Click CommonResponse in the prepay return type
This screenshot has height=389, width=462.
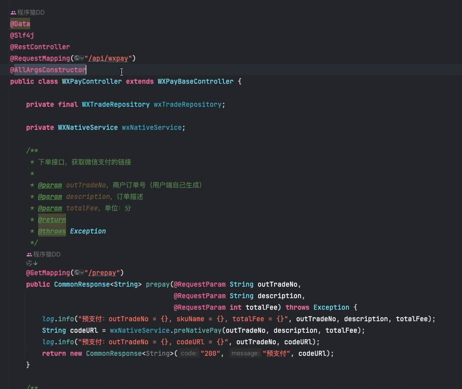point(82,284)
